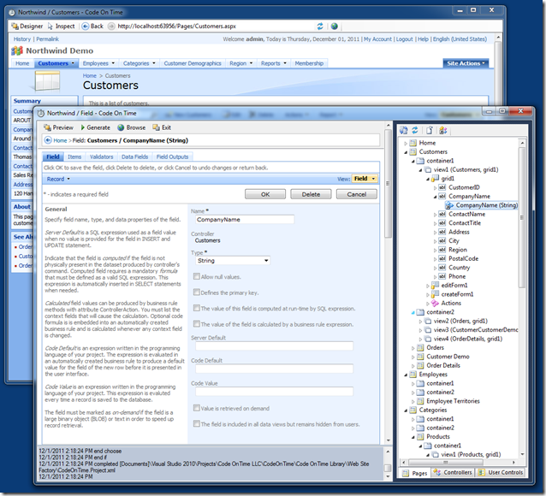Click the createForm1 icon in tree
Screen dimensions: 546x496
435,294
